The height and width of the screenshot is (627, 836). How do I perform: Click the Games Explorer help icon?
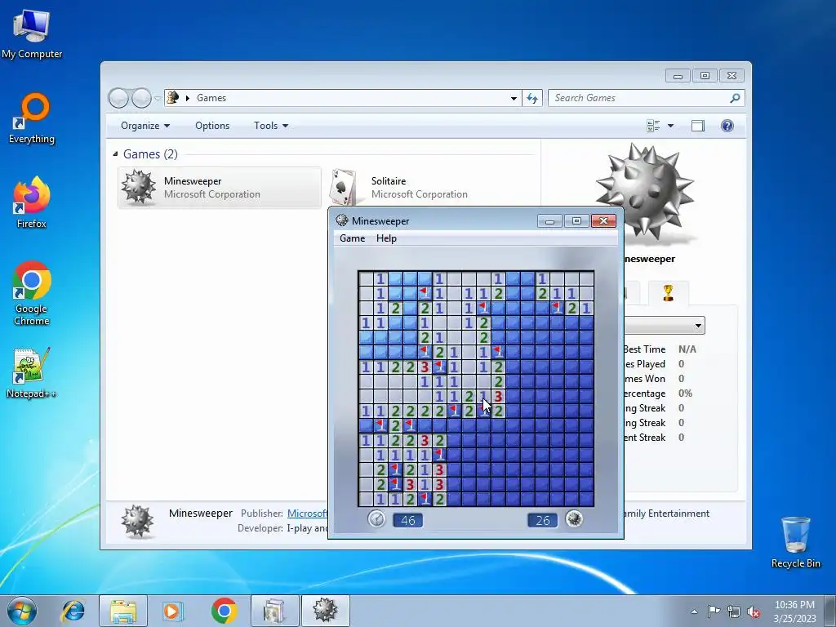coord(727,126)
